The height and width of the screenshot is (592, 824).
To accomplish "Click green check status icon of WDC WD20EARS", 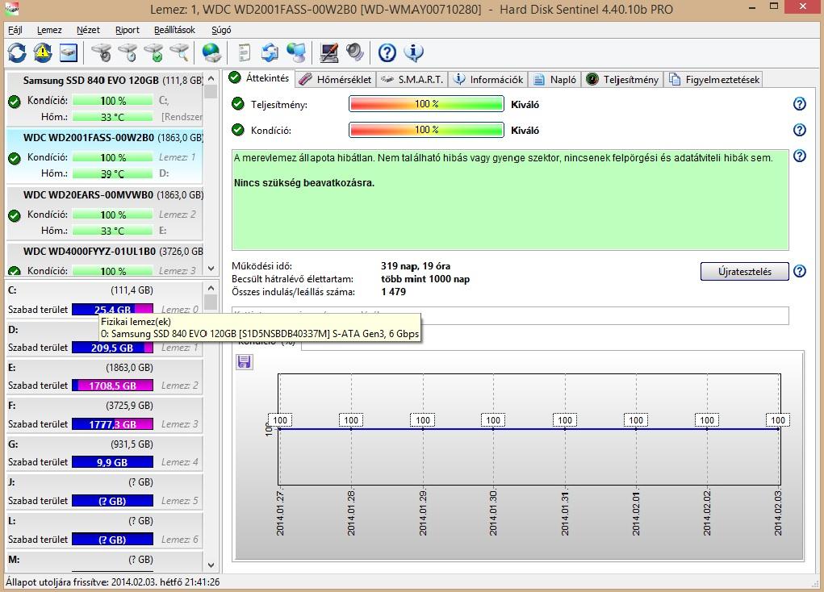I will pos(15,215).
